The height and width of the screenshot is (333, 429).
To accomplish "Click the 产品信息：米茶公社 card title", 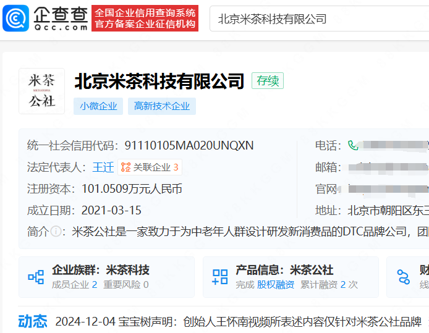I will (x=284, y=270).
